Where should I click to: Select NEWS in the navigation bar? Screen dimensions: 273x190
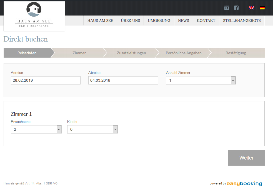(183, 20)
